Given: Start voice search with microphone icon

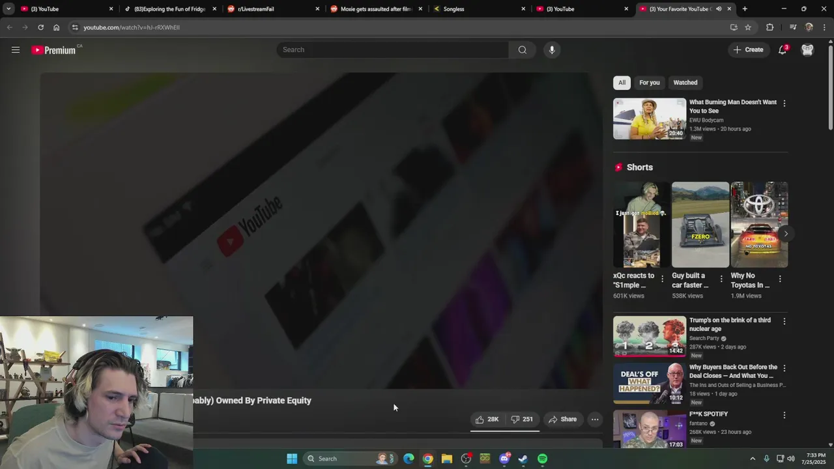Looking at the screenshot, I should coord(552,50).
